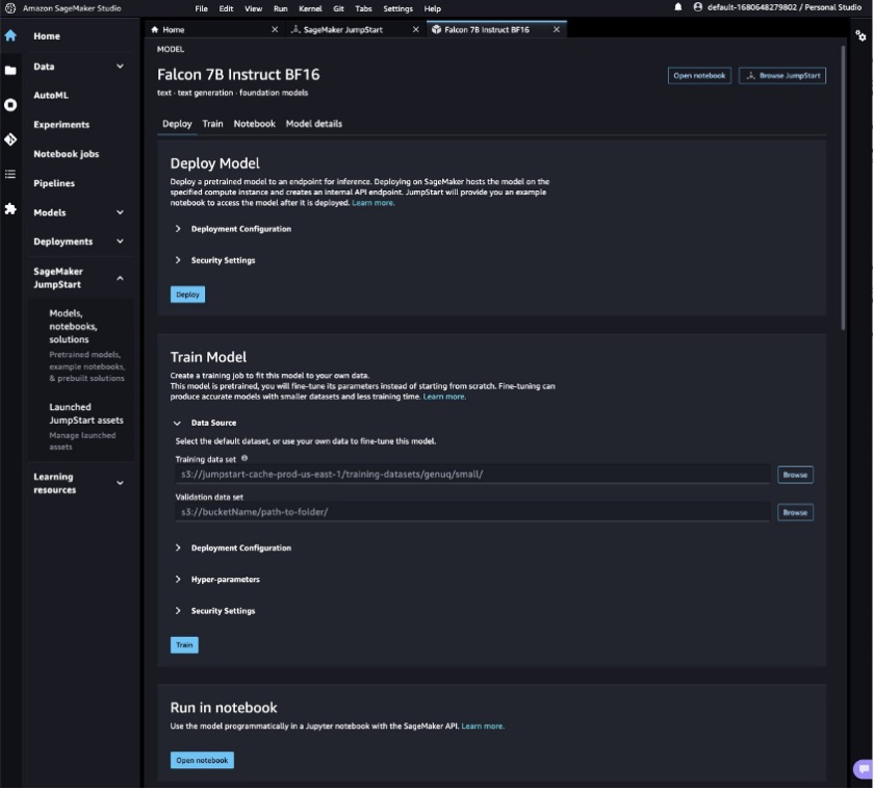875x789 pixels.
Task: Open the folder file browser icon
Action: (10, 71)
